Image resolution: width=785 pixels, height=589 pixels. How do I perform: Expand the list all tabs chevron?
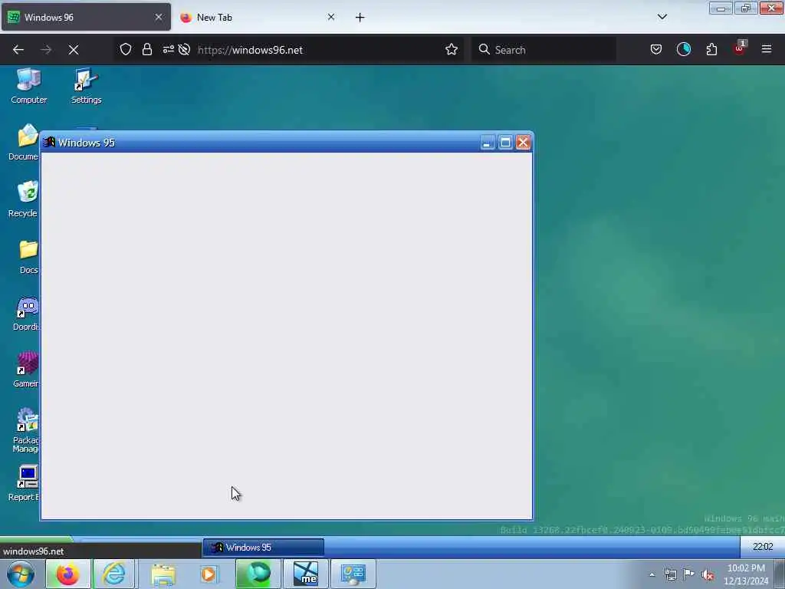662,17
